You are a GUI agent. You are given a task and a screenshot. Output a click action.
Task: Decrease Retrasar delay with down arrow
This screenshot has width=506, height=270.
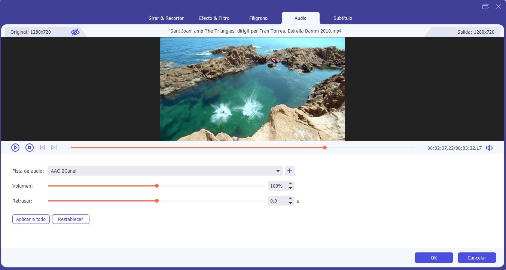tap(290, 203)
